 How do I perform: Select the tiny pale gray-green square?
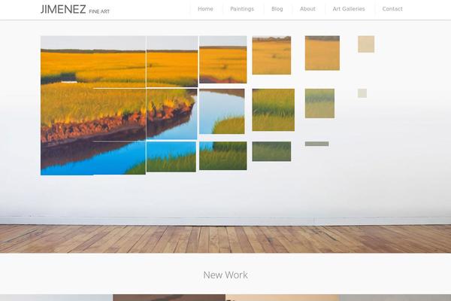point(362,93)
